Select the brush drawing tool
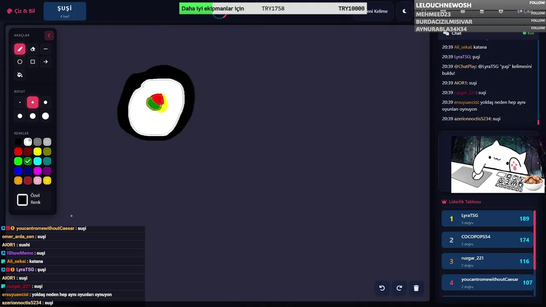The image size is (546, 307). (20, 49)
